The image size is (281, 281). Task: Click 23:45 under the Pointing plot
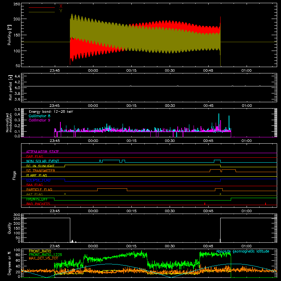55,71
